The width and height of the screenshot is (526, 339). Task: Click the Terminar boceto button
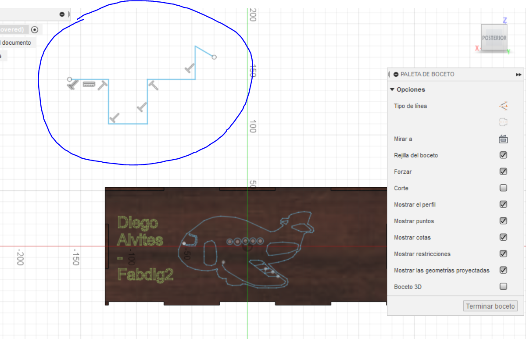pyautogui.click(x=490, y=306)
